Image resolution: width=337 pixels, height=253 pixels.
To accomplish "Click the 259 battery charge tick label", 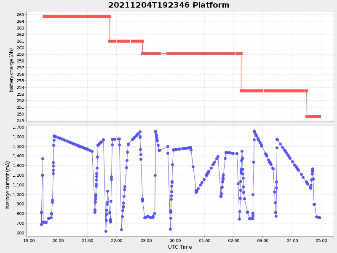I will (20, 54).
